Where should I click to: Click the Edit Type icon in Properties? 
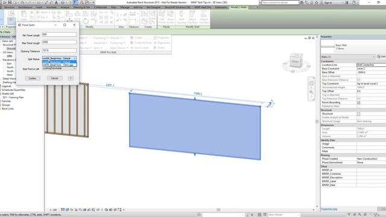coord(379,57)
